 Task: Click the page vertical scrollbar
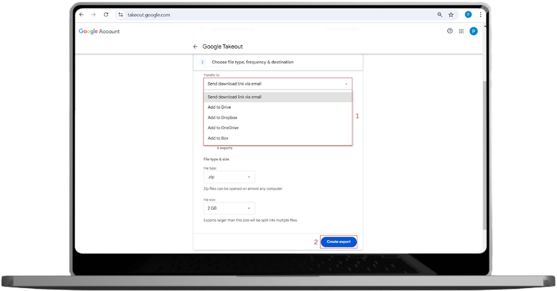(484, 155)
